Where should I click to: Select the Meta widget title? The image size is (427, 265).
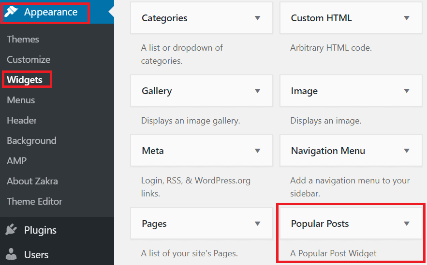pyautogui.click(x=153, y=151)
